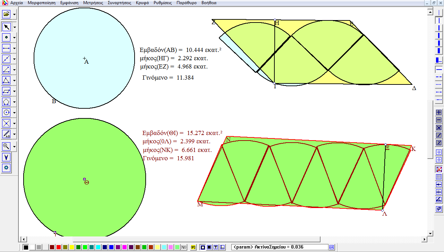Click the OK button beside param field
This screenshot has height=252, width=444.
click(x=332, y=247)
